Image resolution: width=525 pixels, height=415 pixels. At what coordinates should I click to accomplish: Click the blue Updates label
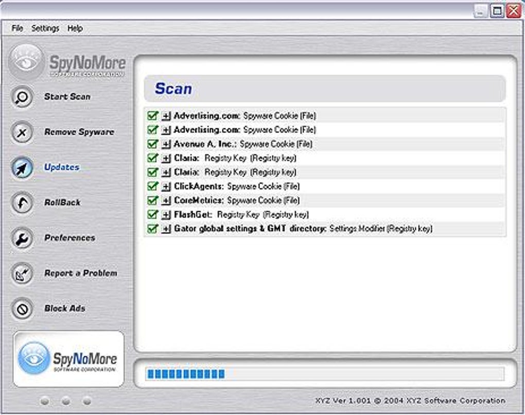(62, 167)
